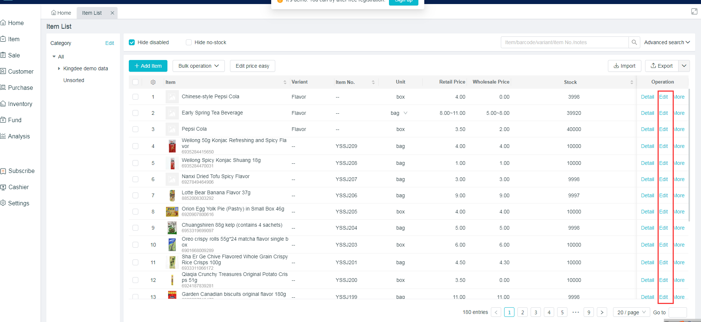Select the Unsorted category
The height and width of the screenshot is (322, 701).
(x=74, y=80)
